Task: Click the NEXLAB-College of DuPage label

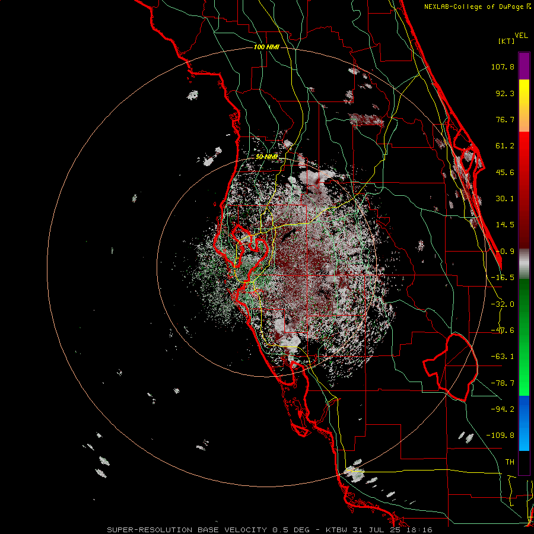Action: pos(475,7)
